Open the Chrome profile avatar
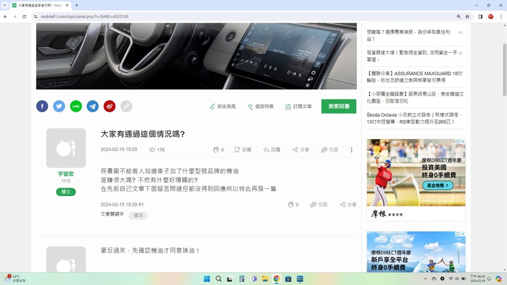The width and height of the screenshot is (507, 285). pyautogui.click(x=491, y=16)
